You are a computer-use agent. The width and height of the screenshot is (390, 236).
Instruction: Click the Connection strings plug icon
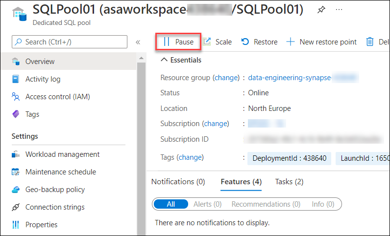coord(16,207)
